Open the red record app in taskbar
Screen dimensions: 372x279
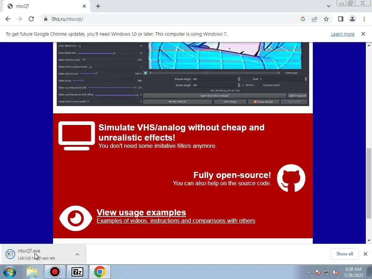click(55, 272)
